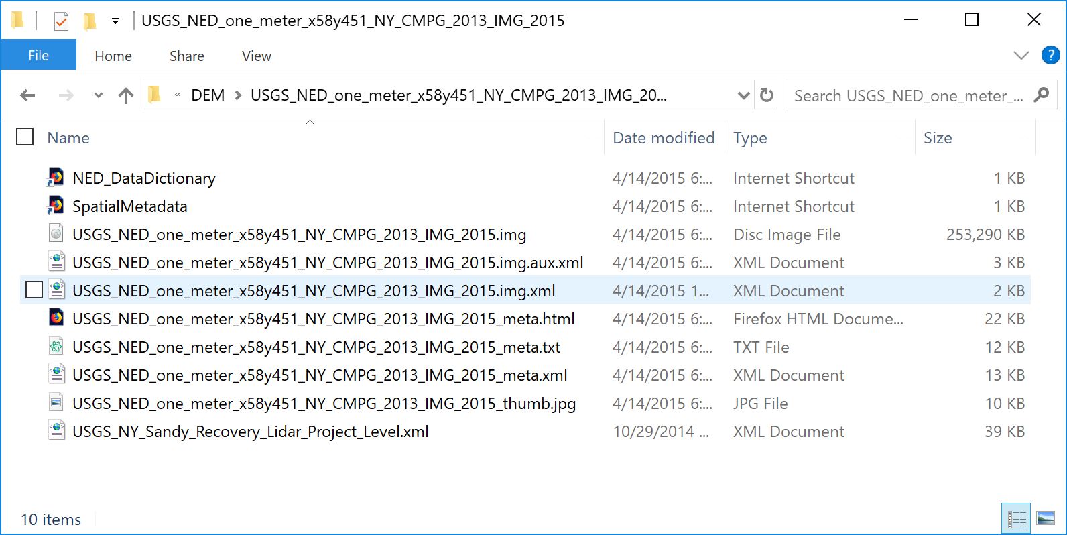Expand the recent locations dropdown arrow
The height and width of the screenshot is (535, 1067).
click(x=99, y=96)
